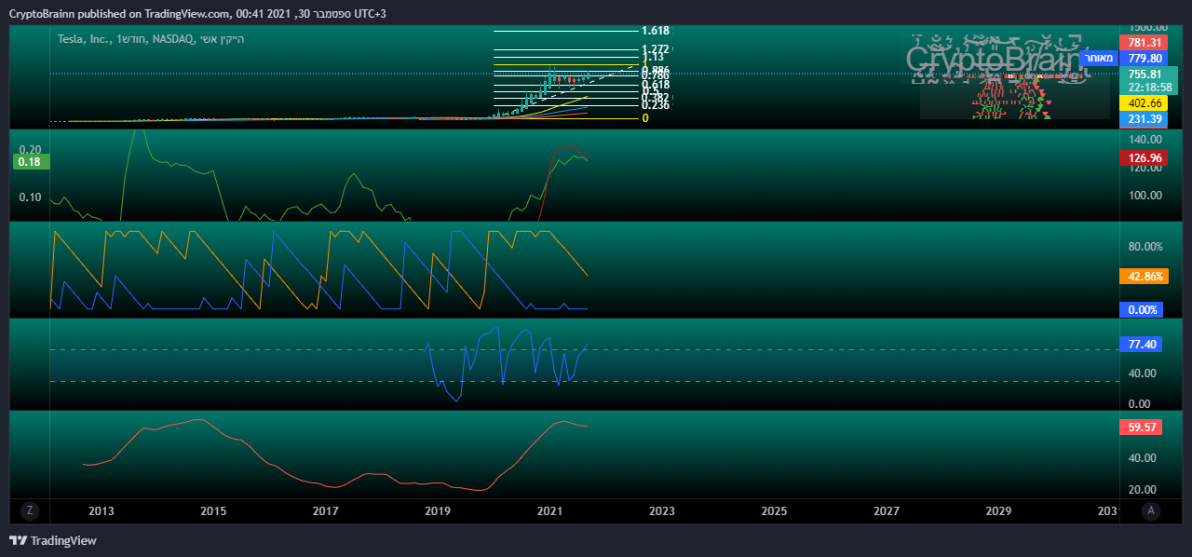Toggle the A auto-scale button
The image size is (1192, 557).
(1152, 510)
